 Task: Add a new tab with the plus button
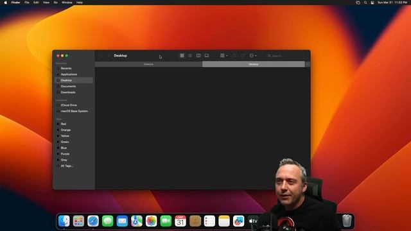(x=308, y=64)
